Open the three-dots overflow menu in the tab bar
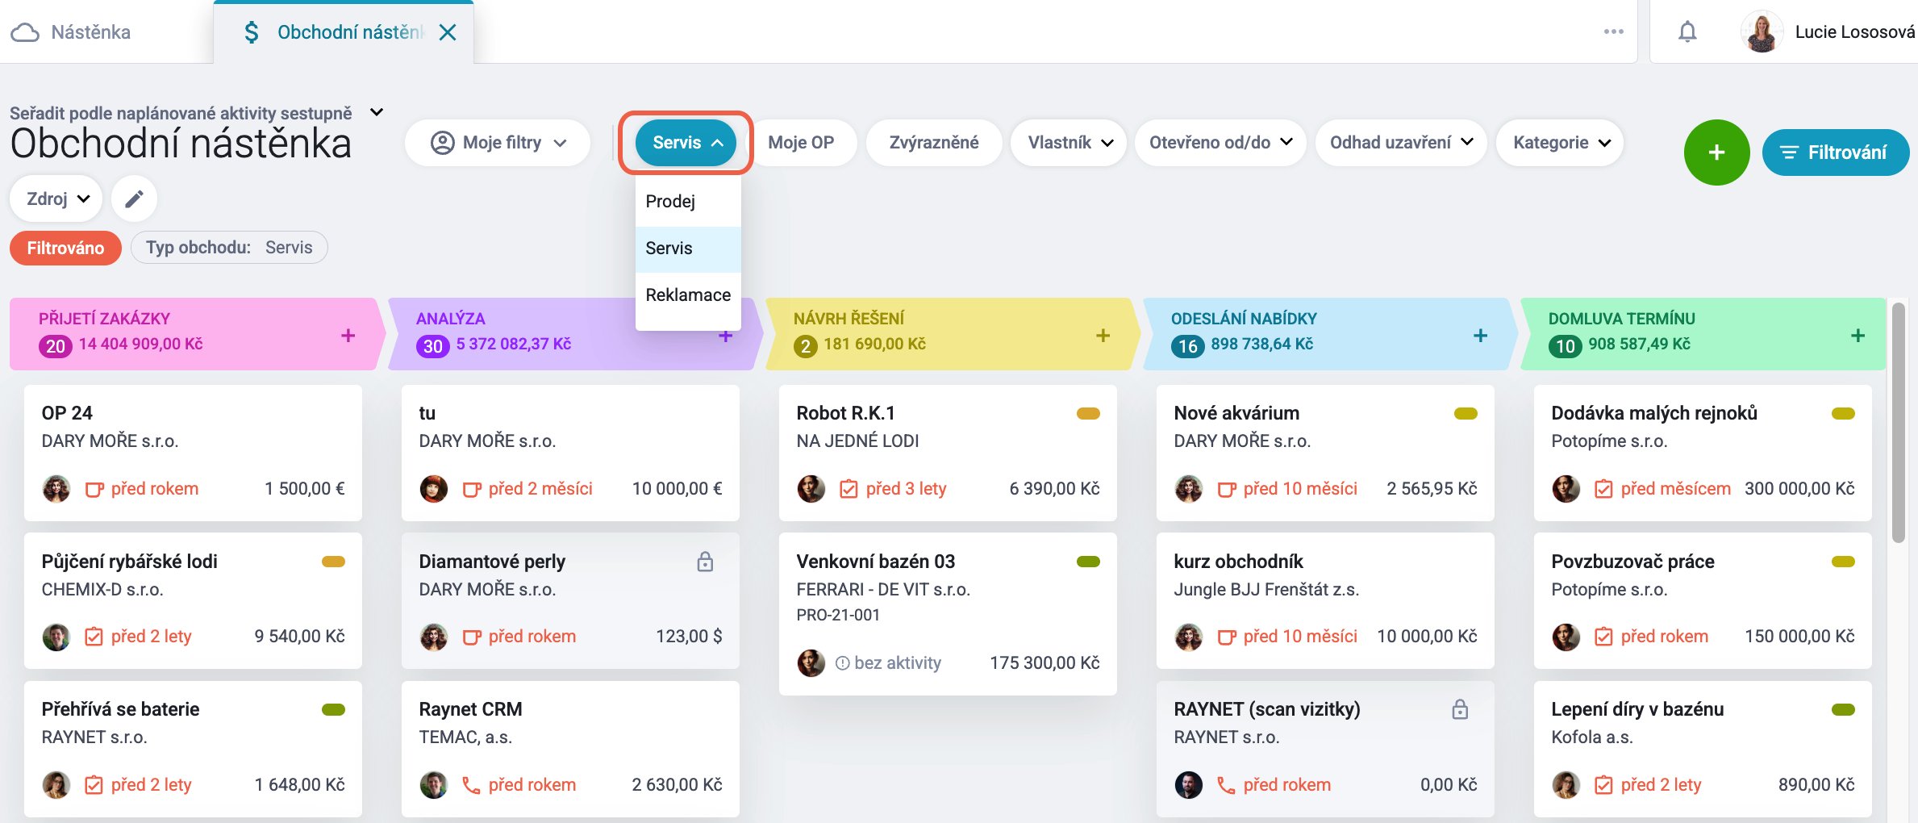Image resolution: width=1918 pixels, height=823 pixels. coord(1614,31)
